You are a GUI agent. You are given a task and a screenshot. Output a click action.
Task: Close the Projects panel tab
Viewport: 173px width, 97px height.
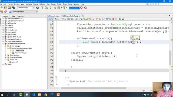pyautogui.click(x=10, y=16)
